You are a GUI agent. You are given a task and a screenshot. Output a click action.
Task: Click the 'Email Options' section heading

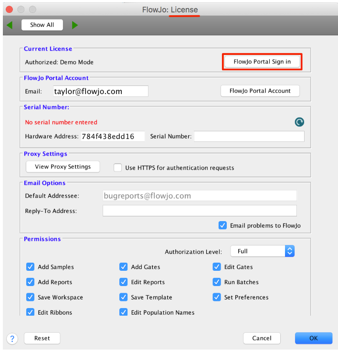tap(44, 183)
